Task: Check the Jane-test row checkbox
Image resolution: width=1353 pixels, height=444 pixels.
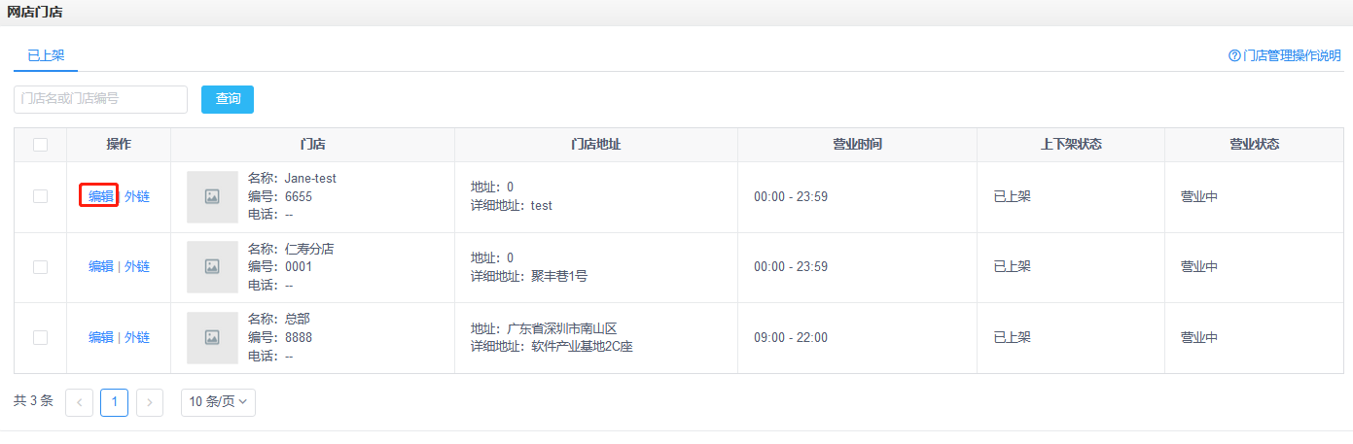Action: click(40, 196)
